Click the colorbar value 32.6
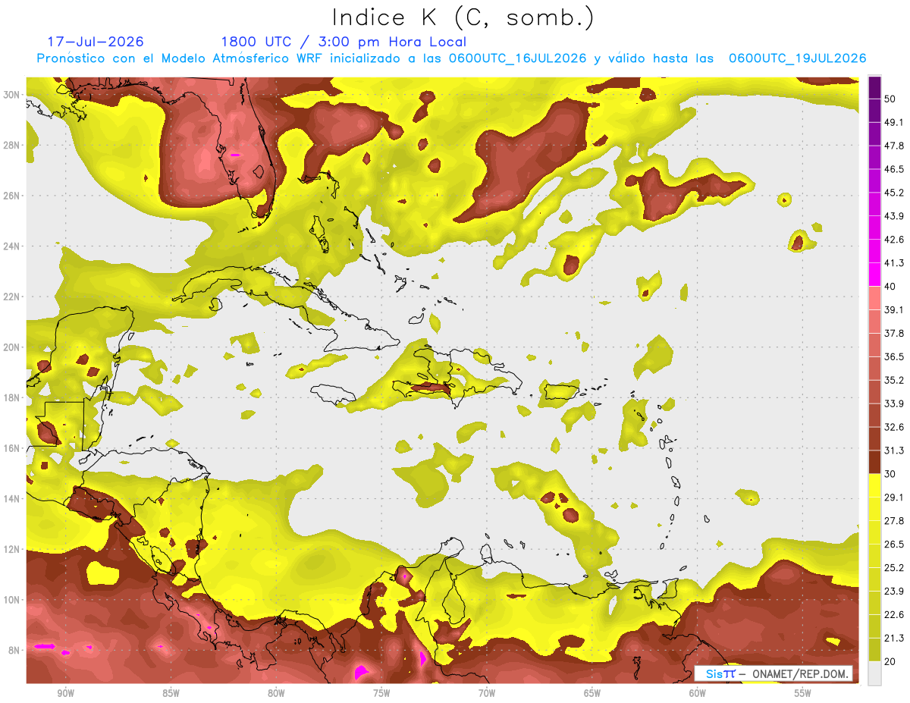Viewport: 910px width, 703px height. (x=894, y=427)
